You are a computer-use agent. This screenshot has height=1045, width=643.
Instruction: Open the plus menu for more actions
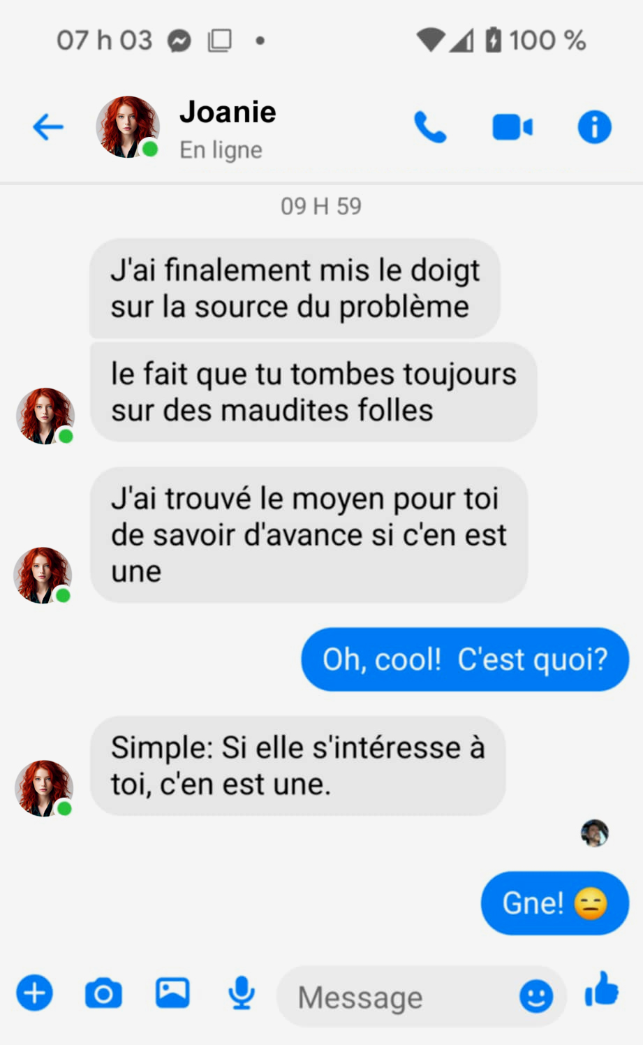(34, 993)
